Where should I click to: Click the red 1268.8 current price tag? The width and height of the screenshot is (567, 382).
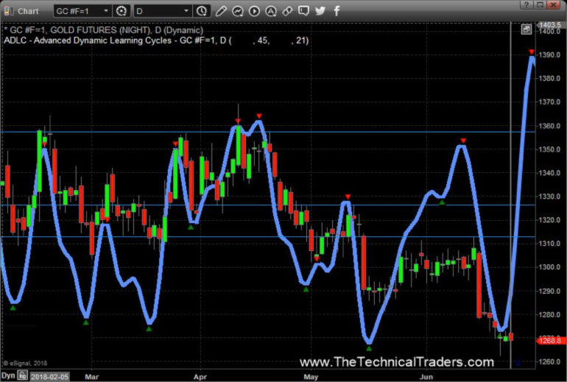point(549,341)
